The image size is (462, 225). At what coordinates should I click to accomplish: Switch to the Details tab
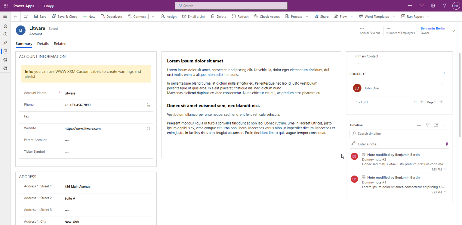click(x=43, y=43)
